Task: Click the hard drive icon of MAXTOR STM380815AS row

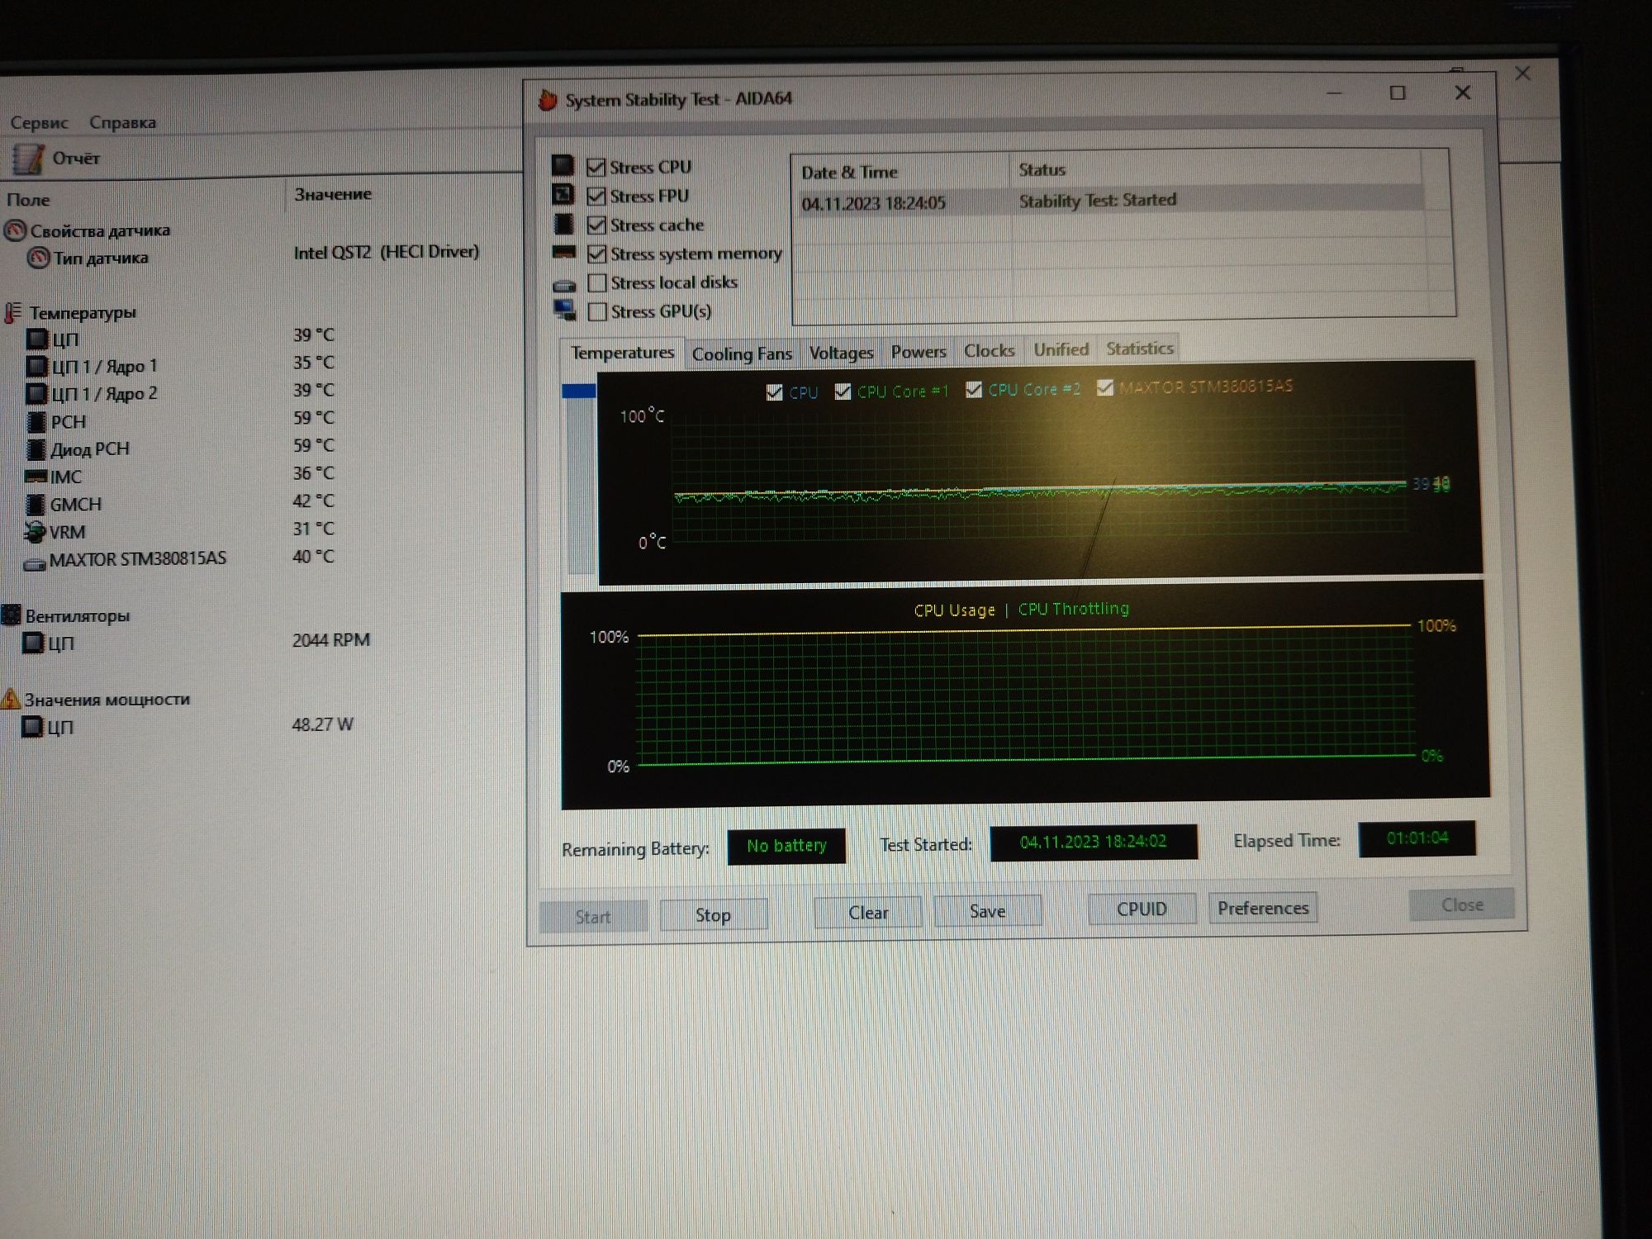Action: [34, 564]
